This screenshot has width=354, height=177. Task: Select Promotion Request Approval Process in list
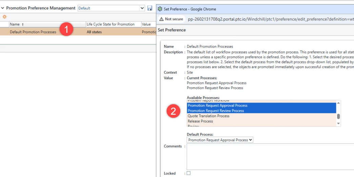(x=262, y=105)
